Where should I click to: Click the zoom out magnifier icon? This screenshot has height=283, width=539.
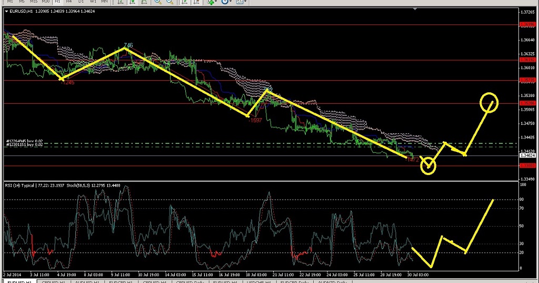[170, 2]
